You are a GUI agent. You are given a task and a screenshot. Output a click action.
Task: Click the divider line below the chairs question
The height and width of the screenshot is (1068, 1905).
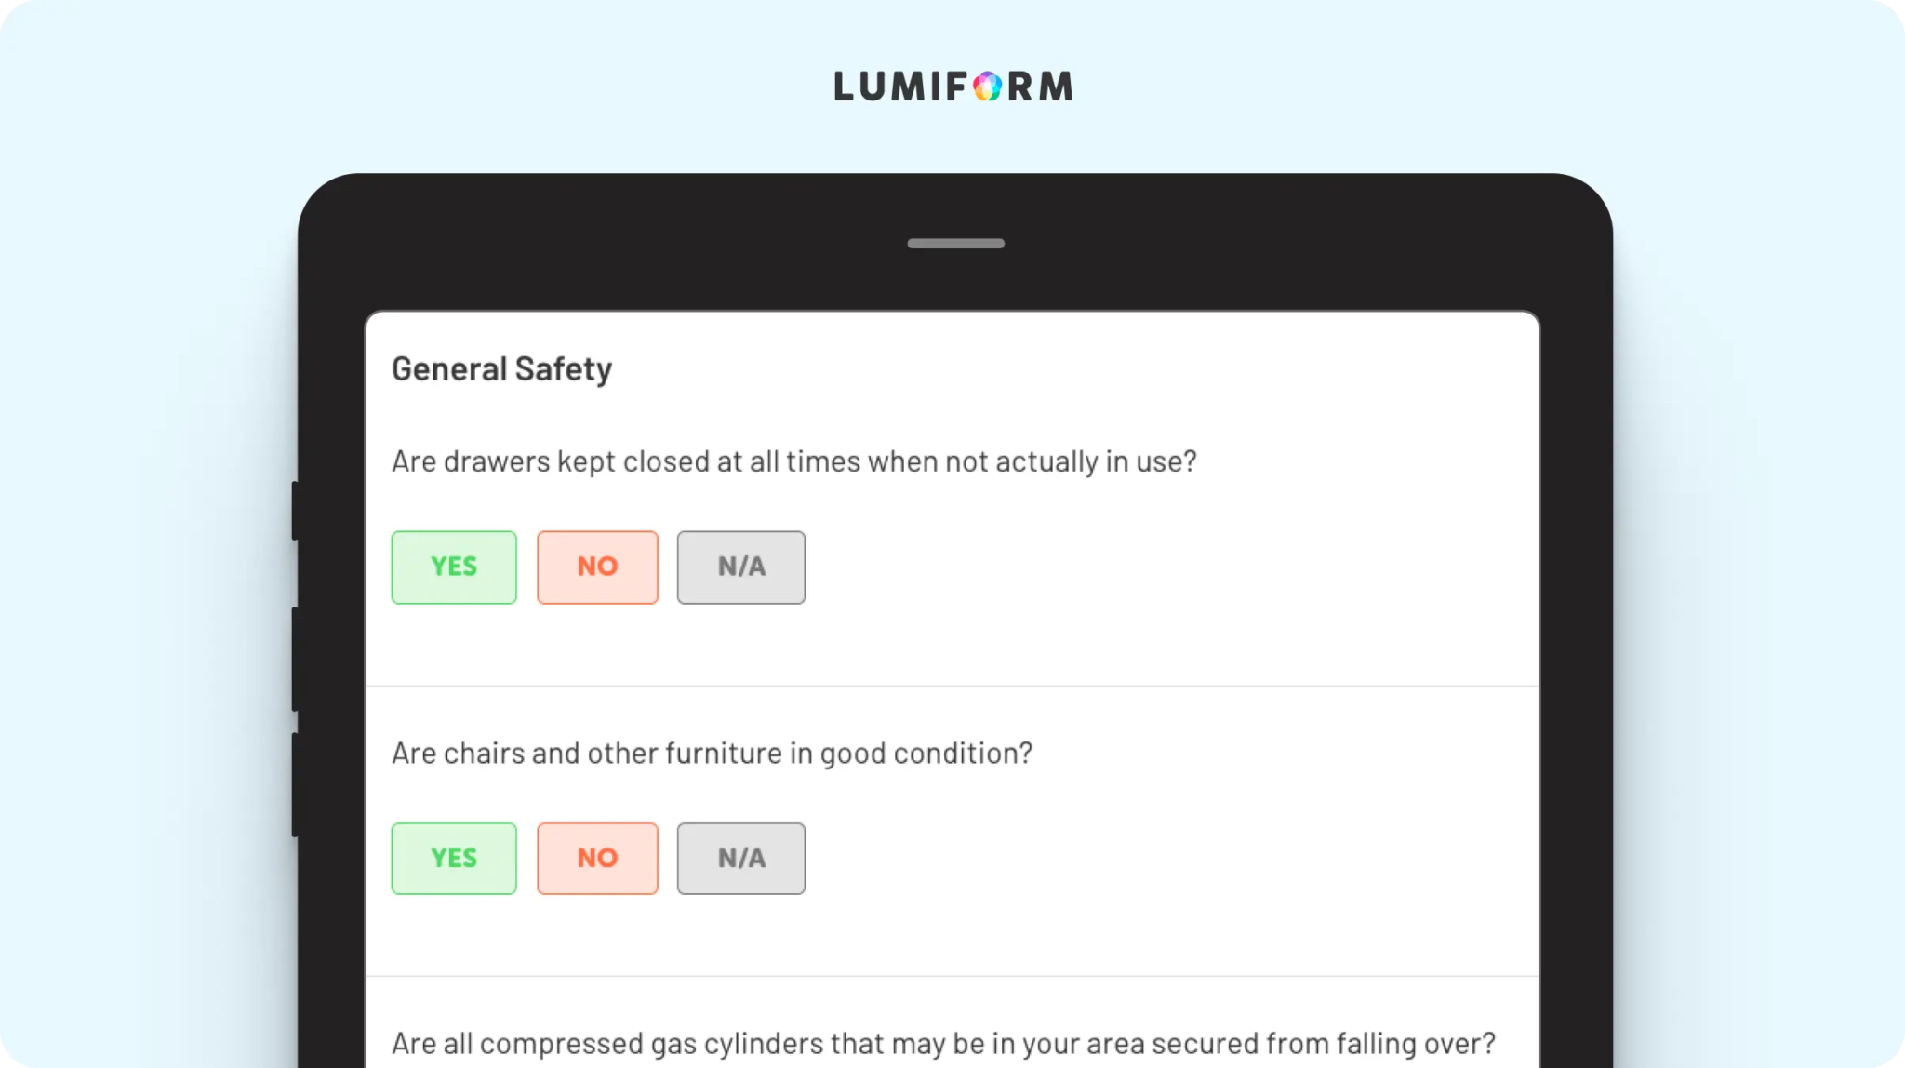point(952,976)
